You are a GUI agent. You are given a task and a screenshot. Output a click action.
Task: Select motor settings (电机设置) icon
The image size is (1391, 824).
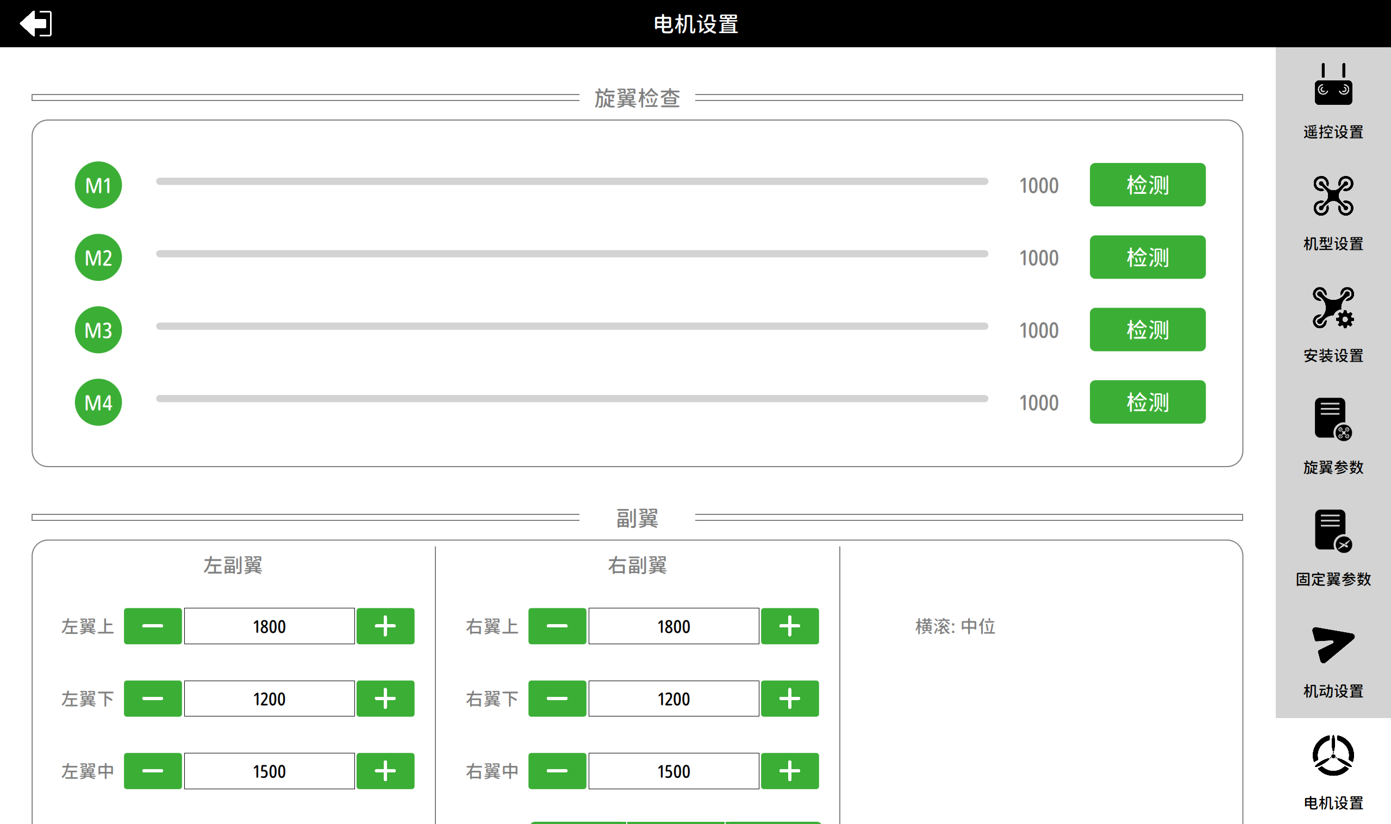[1333, 756]
